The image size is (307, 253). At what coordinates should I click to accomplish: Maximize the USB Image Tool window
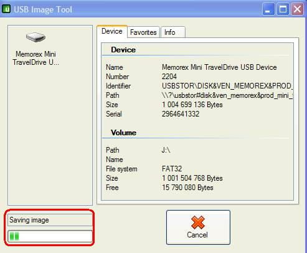coord(283,9)
